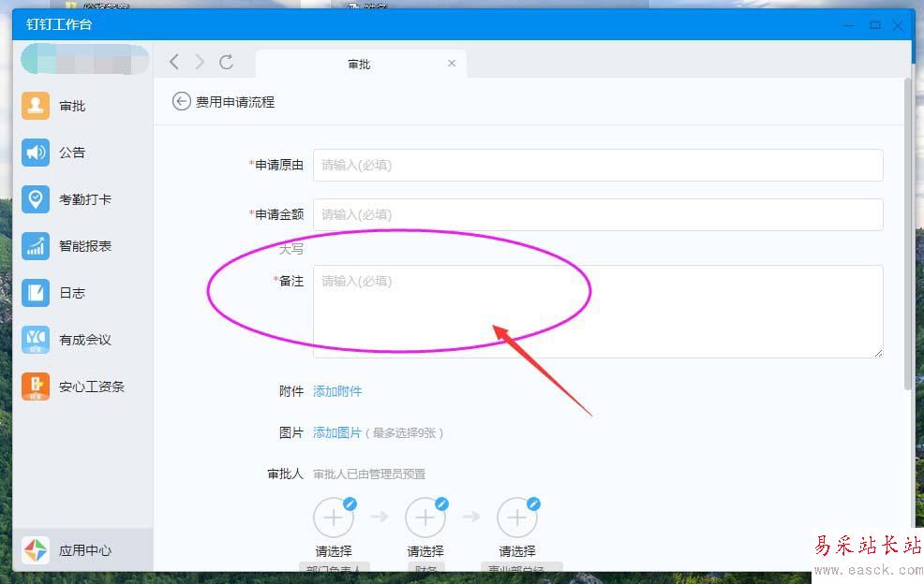Edit the second approver pencil badge
924x584 pixels.
click(441, 504)
